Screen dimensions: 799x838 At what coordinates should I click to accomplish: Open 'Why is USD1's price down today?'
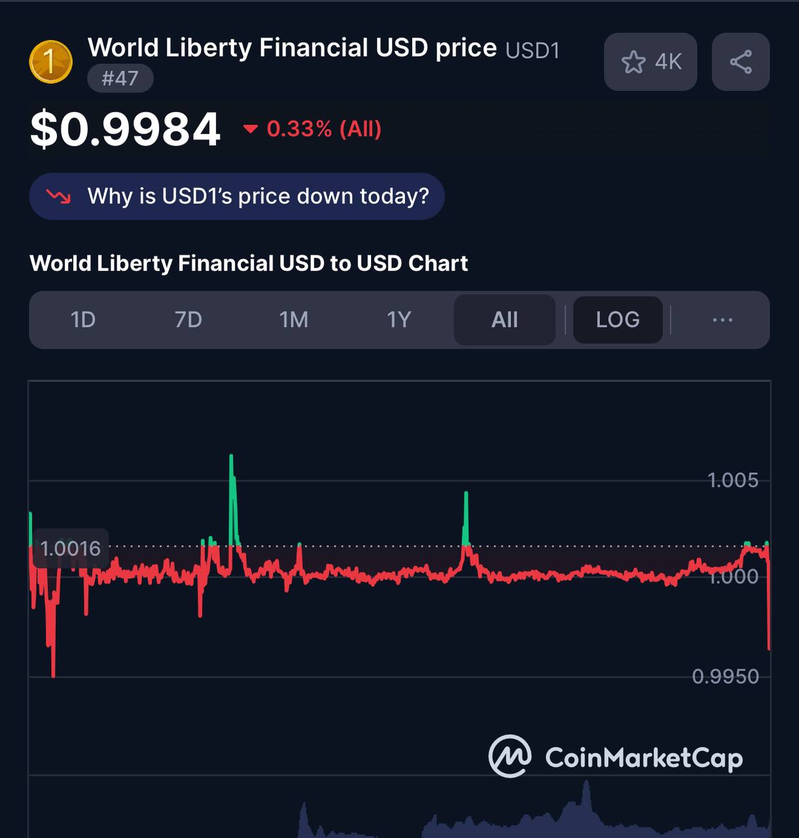point(237,196)
